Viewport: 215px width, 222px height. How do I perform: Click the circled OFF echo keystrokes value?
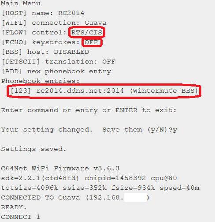click(x=91, y=42)
